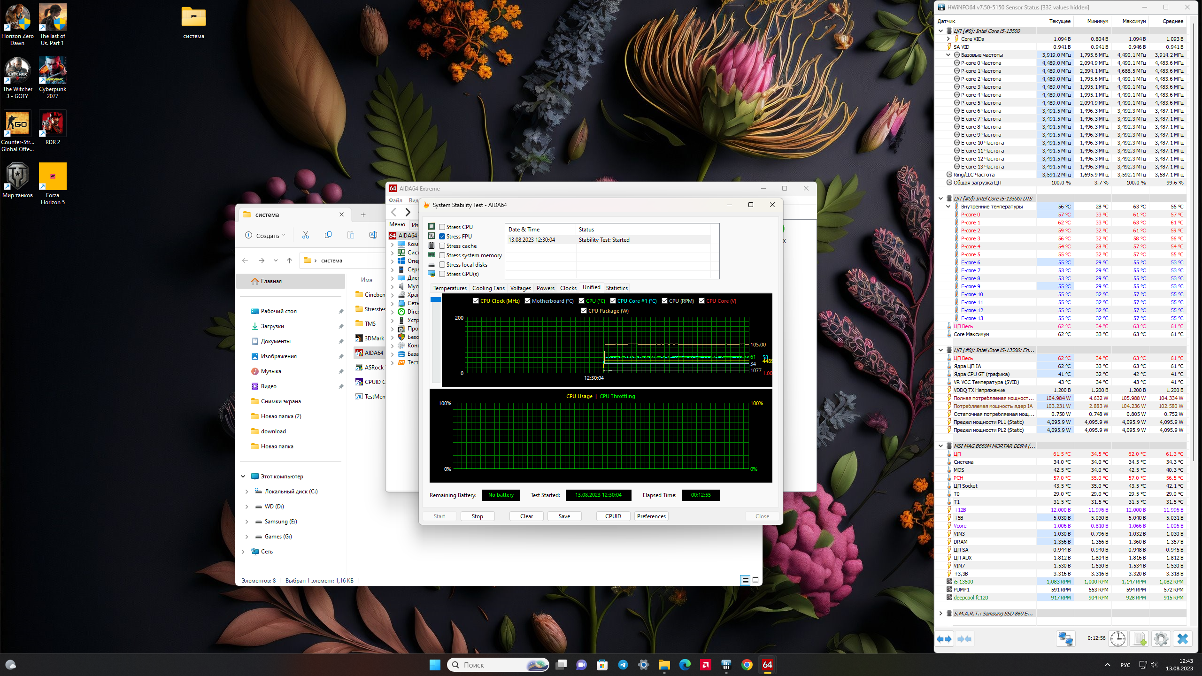Toggle the CPU Package (W) graph checkbox
Viewport: 1202px width, 676px height.
click(x=584, y=311)
